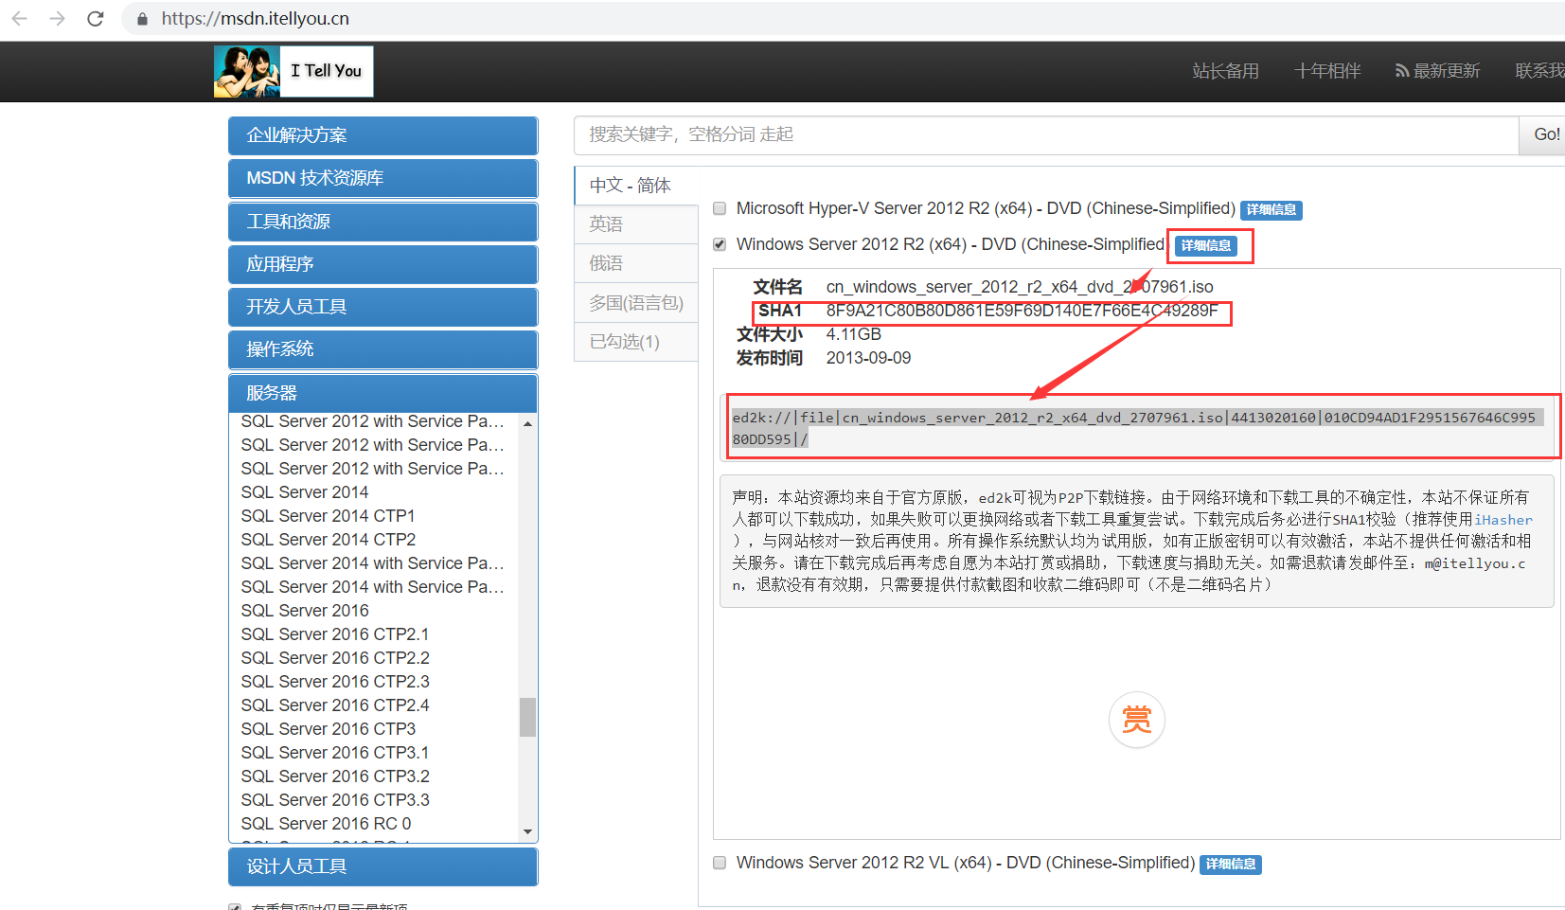
Task: Select SQL Server 2016 CTP3.1
Action: (335, 753)
